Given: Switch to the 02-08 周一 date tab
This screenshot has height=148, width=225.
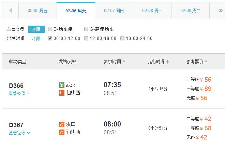Looking at the screenshot, I should pyautogui.click(x=152, y=11).
